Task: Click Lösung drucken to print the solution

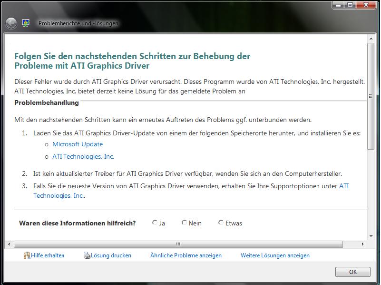Action: point(111,255)
